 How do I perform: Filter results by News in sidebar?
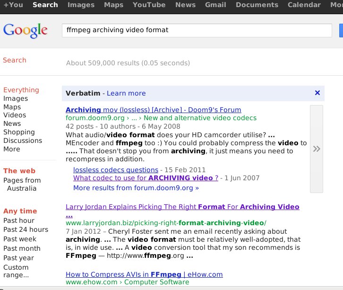coord(12,123)
